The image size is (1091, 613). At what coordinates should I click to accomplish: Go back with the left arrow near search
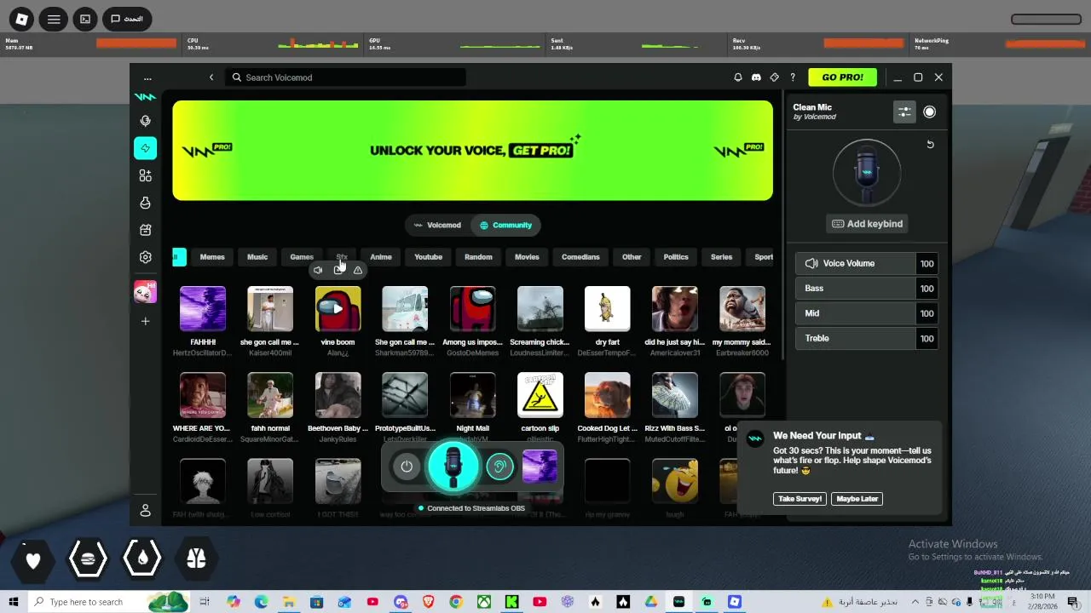click(x=211, y=77)
